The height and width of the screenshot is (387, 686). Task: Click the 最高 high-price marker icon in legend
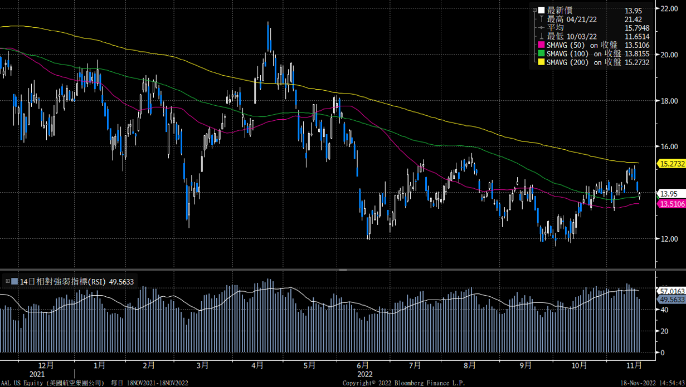[541, 19]
